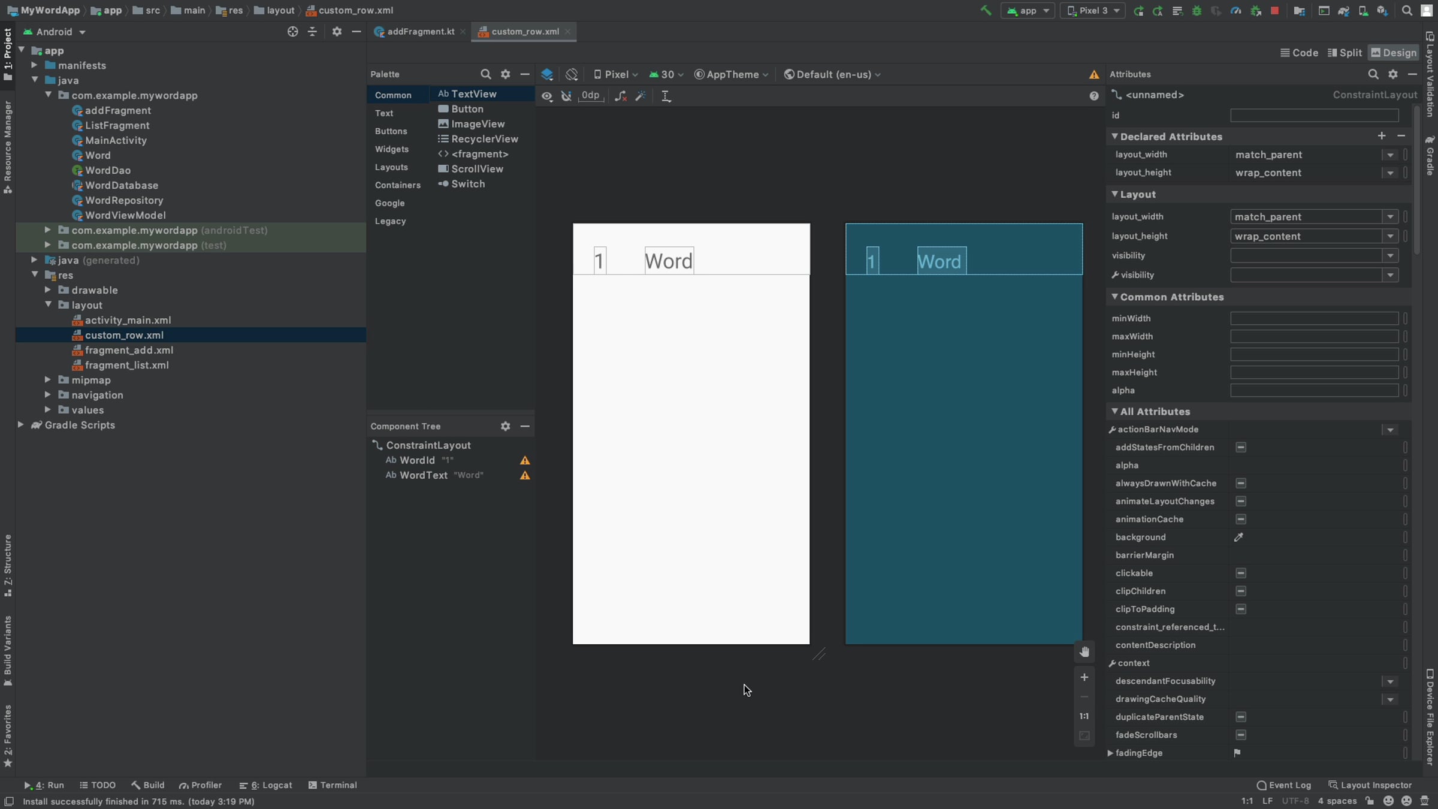Click the Palette search magnifier icon
1438x809 pixels.
[485, 74]
